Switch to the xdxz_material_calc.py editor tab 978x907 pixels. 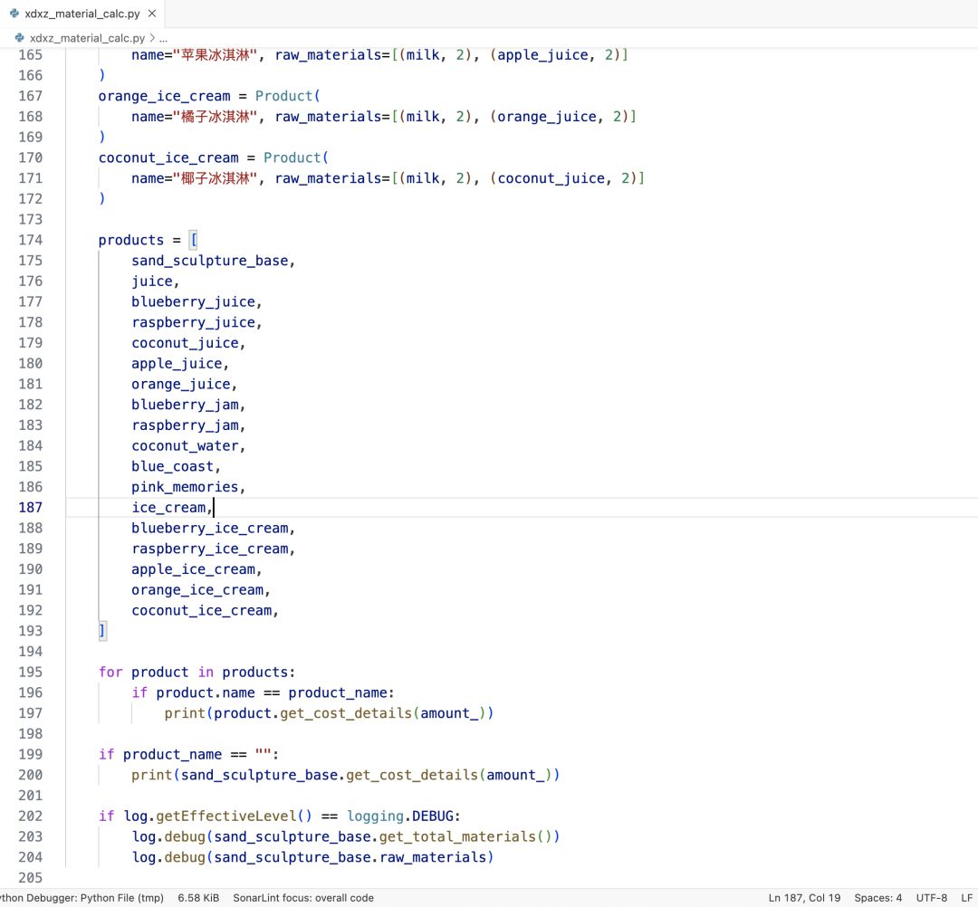(x=81, y=14)
